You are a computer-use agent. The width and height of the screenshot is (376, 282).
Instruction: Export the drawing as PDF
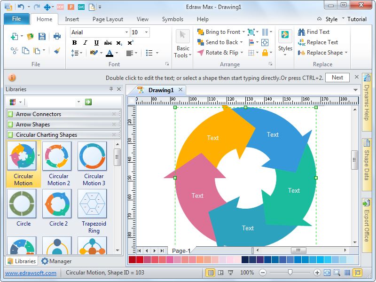60,6
